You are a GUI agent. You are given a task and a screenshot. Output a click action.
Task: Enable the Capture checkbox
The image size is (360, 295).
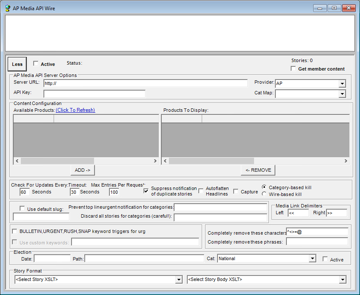coord(236,191)
